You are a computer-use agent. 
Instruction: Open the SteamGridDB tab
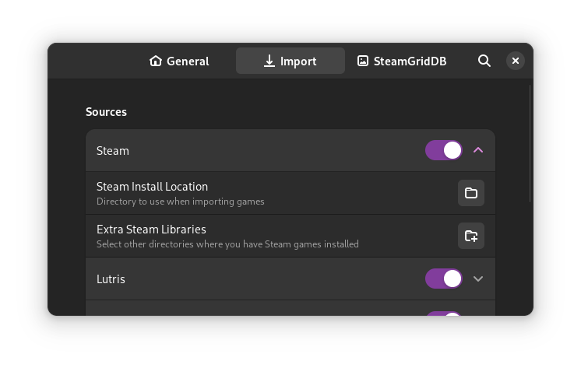[410, 61]
